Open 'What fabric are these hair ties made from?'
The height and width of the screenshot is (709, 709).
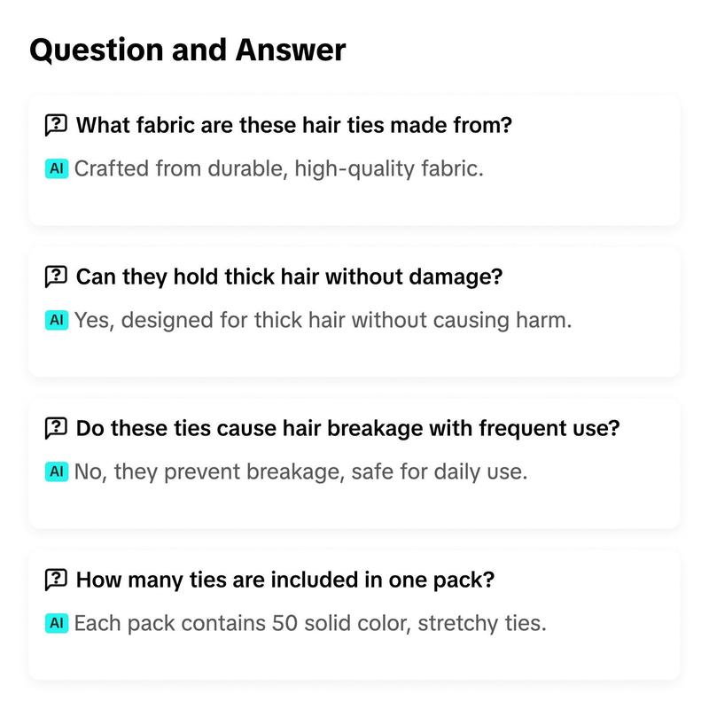[x=294, y=125]
